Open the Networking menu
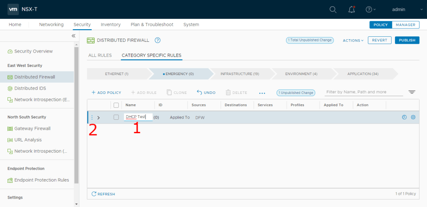The width and height of the screenshot is (427, 207). 51,25
